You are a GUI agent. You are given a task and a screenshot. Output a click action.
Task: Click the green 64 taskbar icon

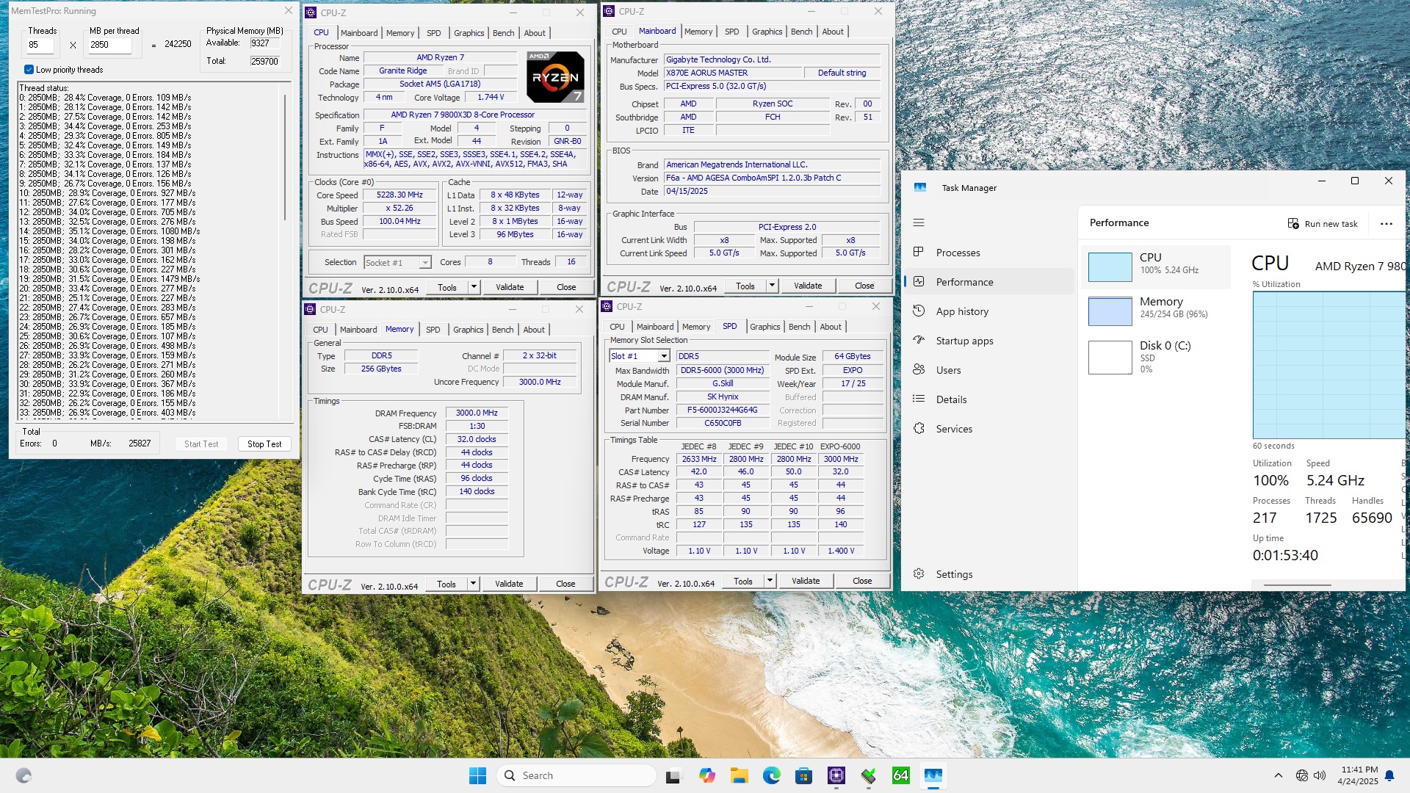pyautogui.click(x=900, y=775)
